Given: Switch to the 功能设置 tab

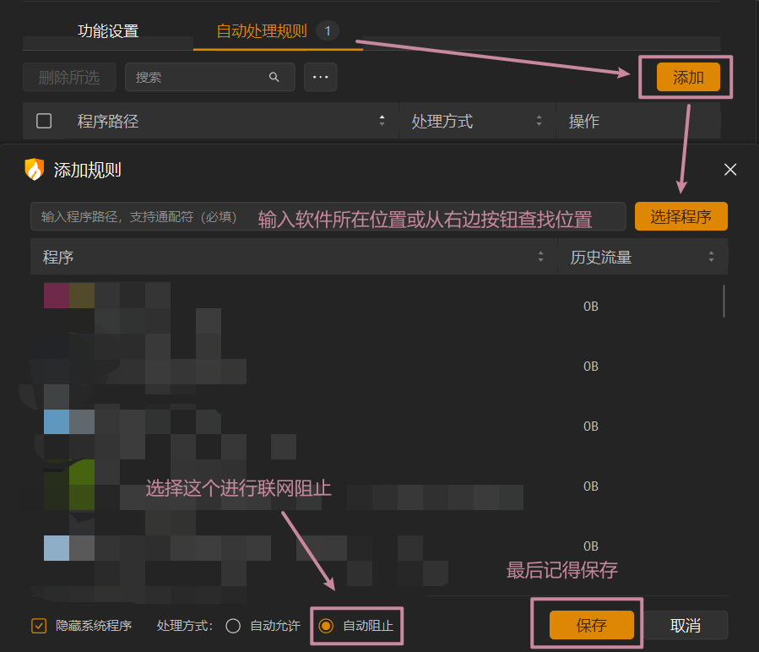Looking at the screenshot, I should [108, 31].
